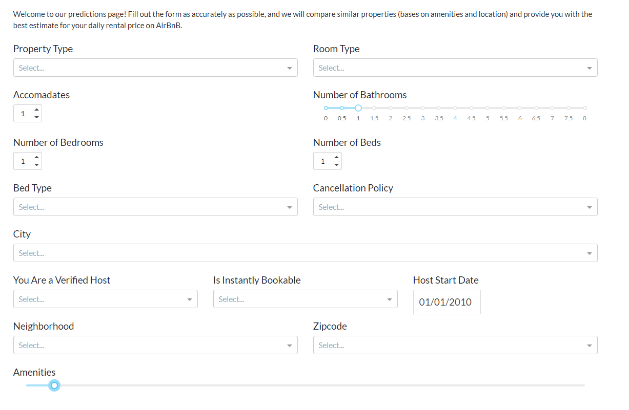
Task: Select the Verified Host dropdown
Action: tap(105, 299)
